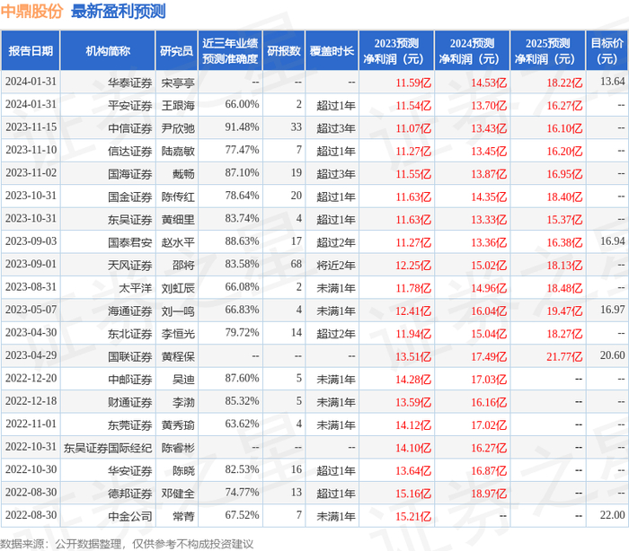Select 2023 forecast 14.28亿
The height and width of the screenshot is (551, 629).
[413, 380]
